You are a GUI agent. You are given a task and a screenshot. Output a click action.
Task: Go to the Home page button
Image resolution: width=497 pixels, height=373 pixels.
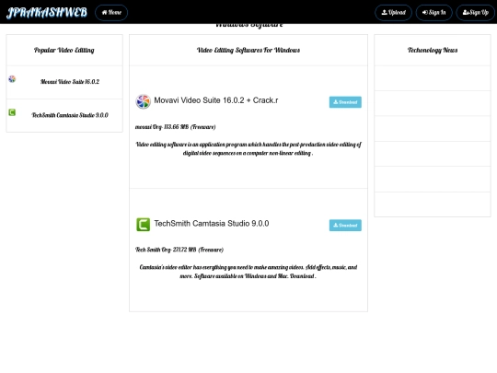[x=111, y=13]
